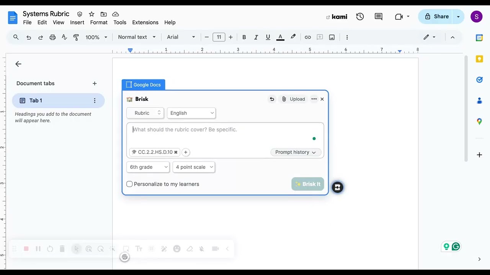Image resolution: width=490 pixels, height=275 pixels.
Task: Open the 6th grade dropdown
Action: click(x=148, y=167)
